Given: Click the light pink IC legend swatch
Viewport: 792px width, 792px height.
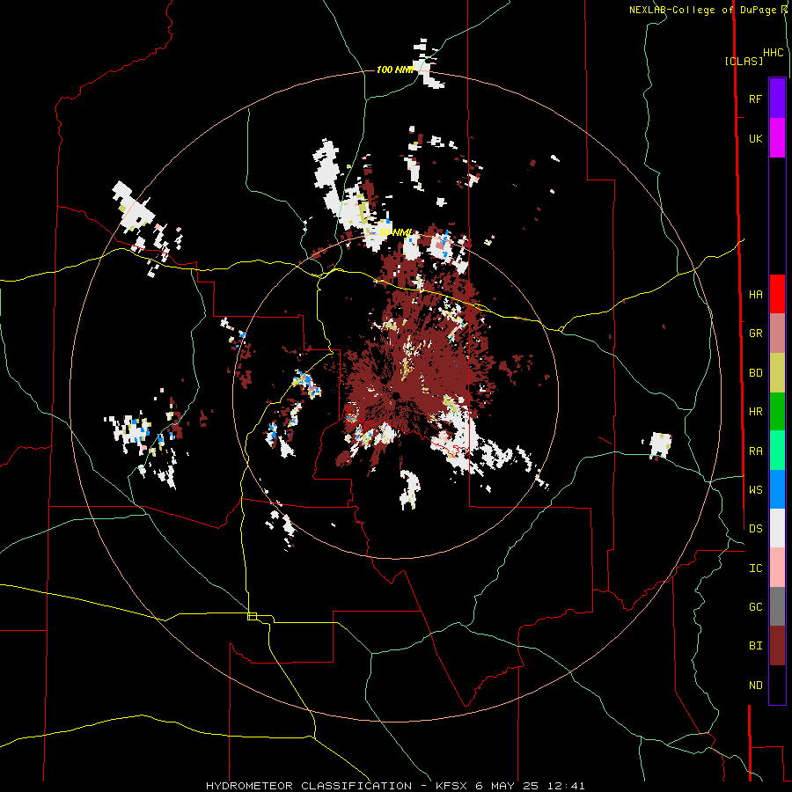Looking at the screenshot, I should click(777, 568).
